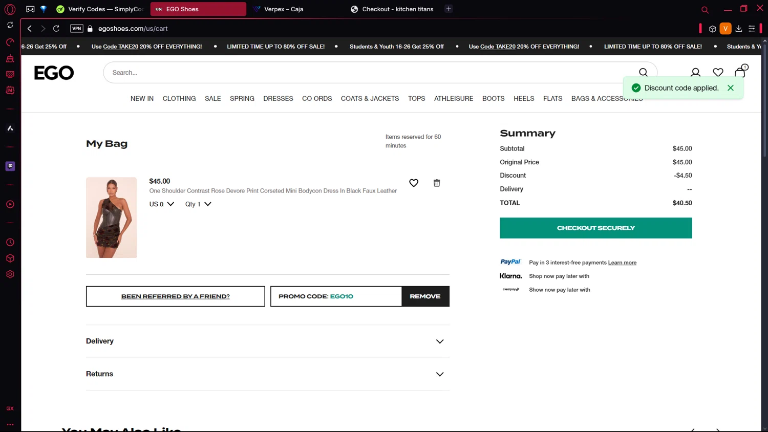Open the NEW IN menu

click(142, 99)
